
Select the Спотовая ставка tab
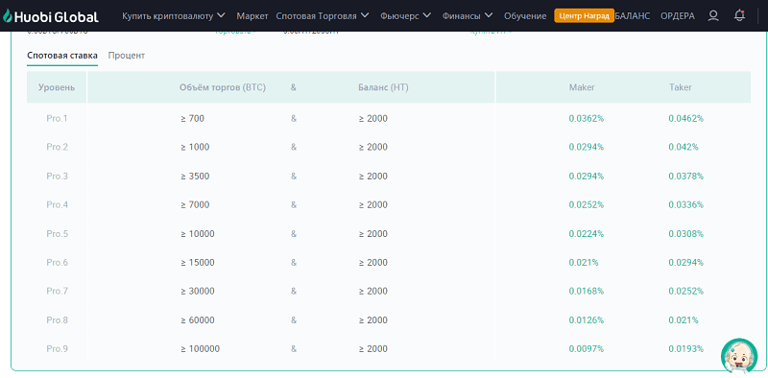pos(62,56)
